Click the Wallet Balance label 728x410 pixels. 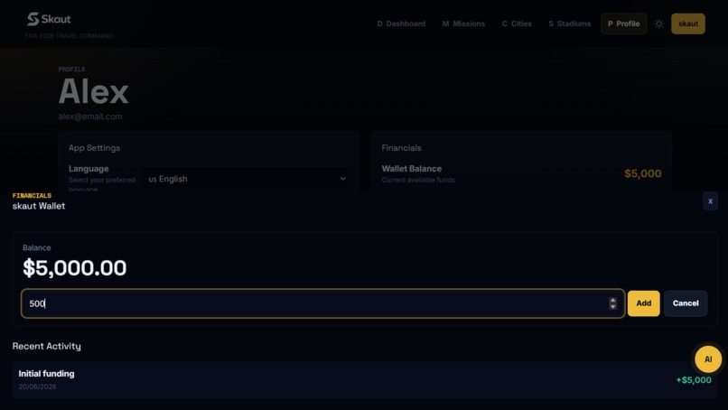[411, 169]
